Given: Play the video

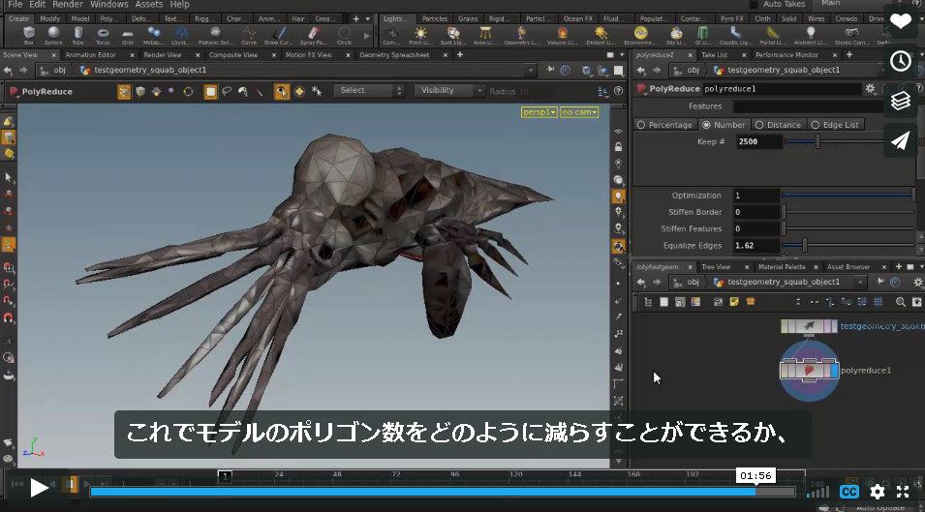Looking at the screenshot, I should pos(39,487).
